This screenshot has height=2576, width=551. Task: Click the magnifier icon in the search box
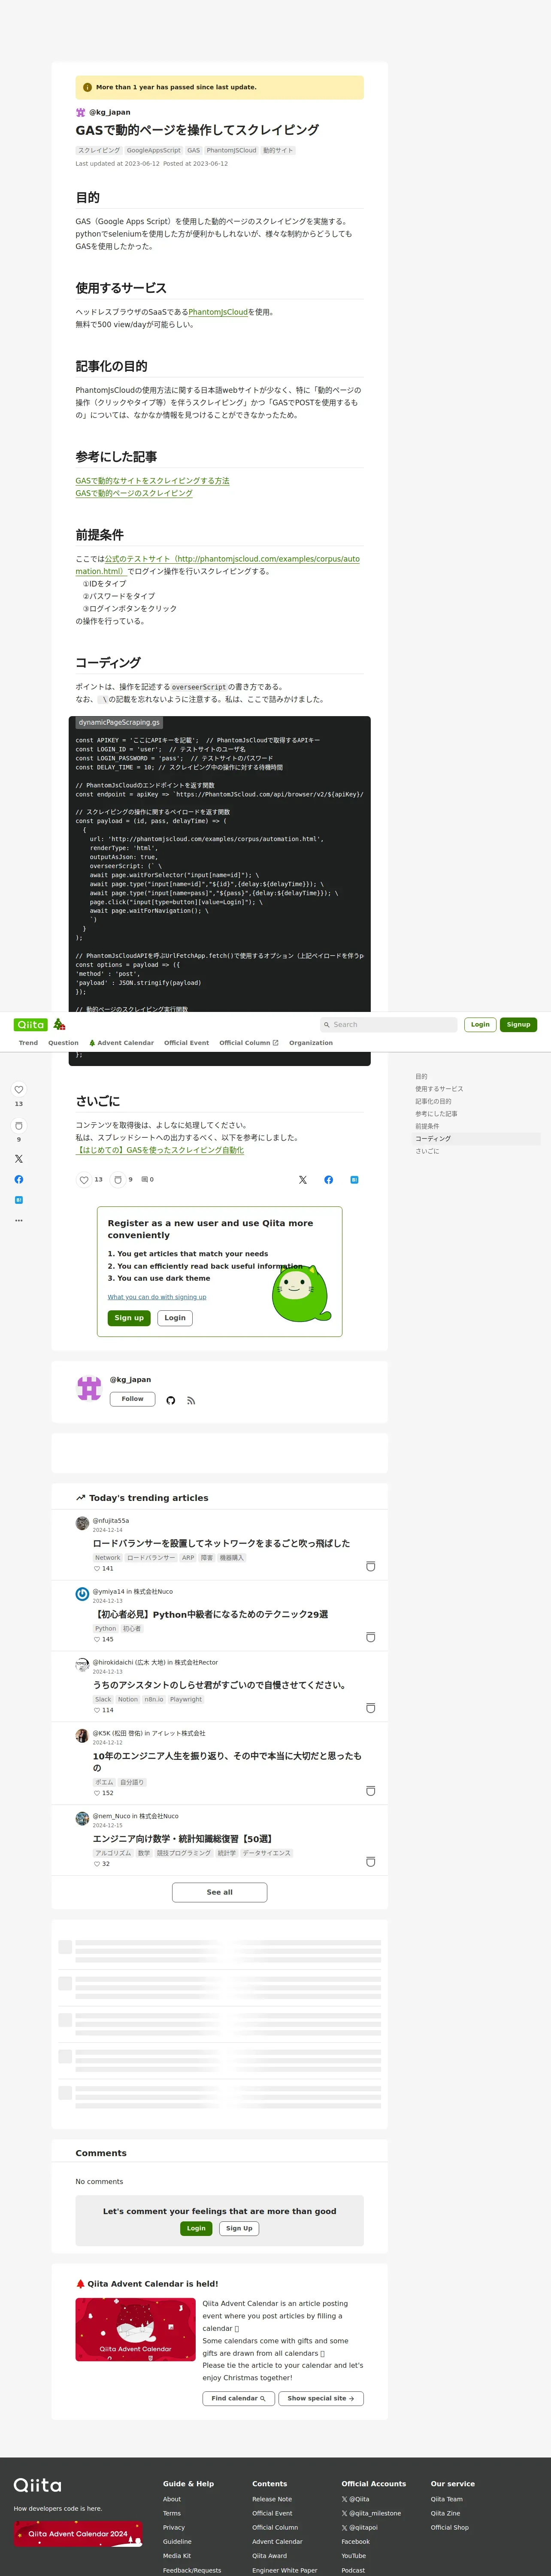[326, 1025]
